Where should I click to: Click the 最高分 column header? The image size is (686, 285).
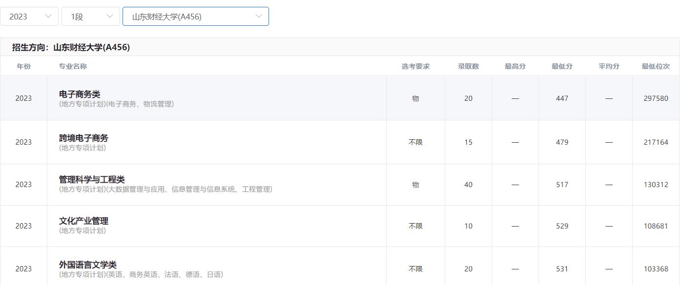[515, 66]
